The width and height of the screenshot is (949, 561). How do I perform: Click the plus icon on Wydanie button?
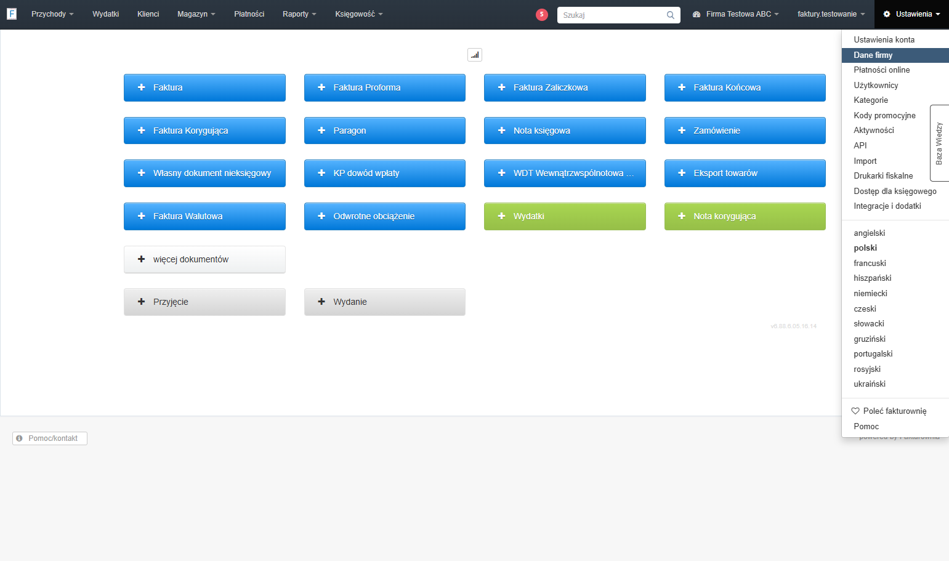click(321, 302)
